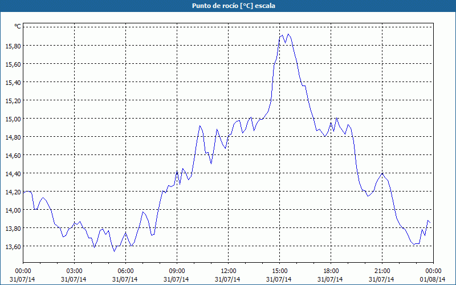Click the 'Punto de rocío [°C] escala' title
456x285 pixels.
[234, 6]
